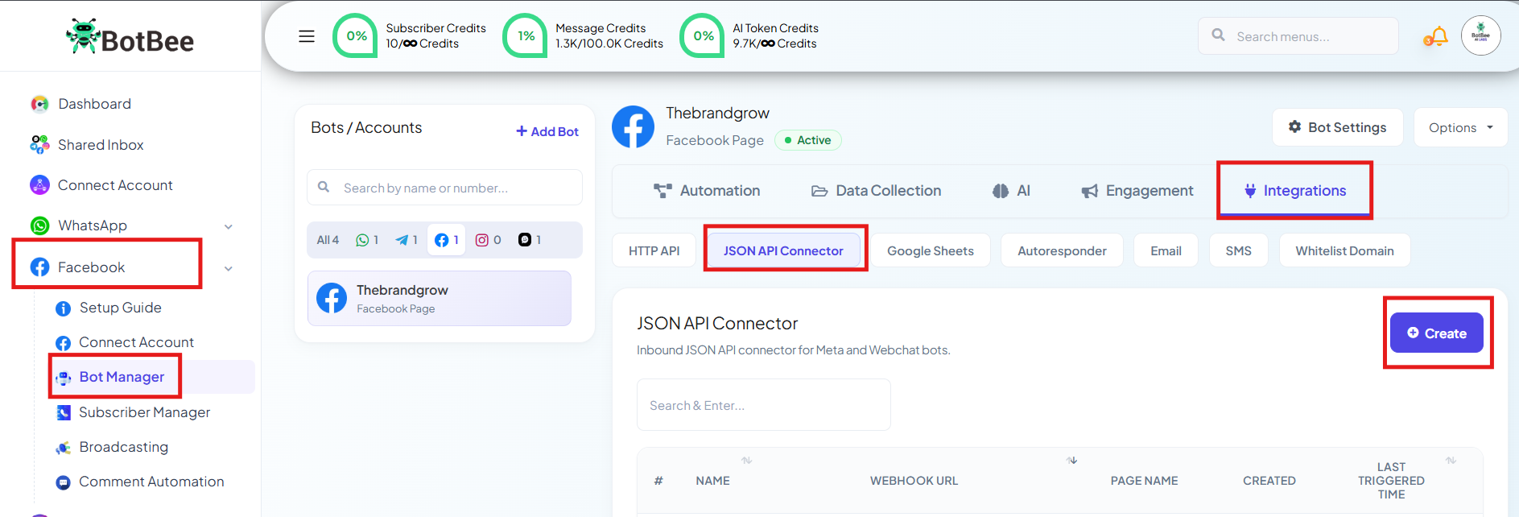Click the # column header
Viewport: 1519px width, 517px height.
click(658, 481)
